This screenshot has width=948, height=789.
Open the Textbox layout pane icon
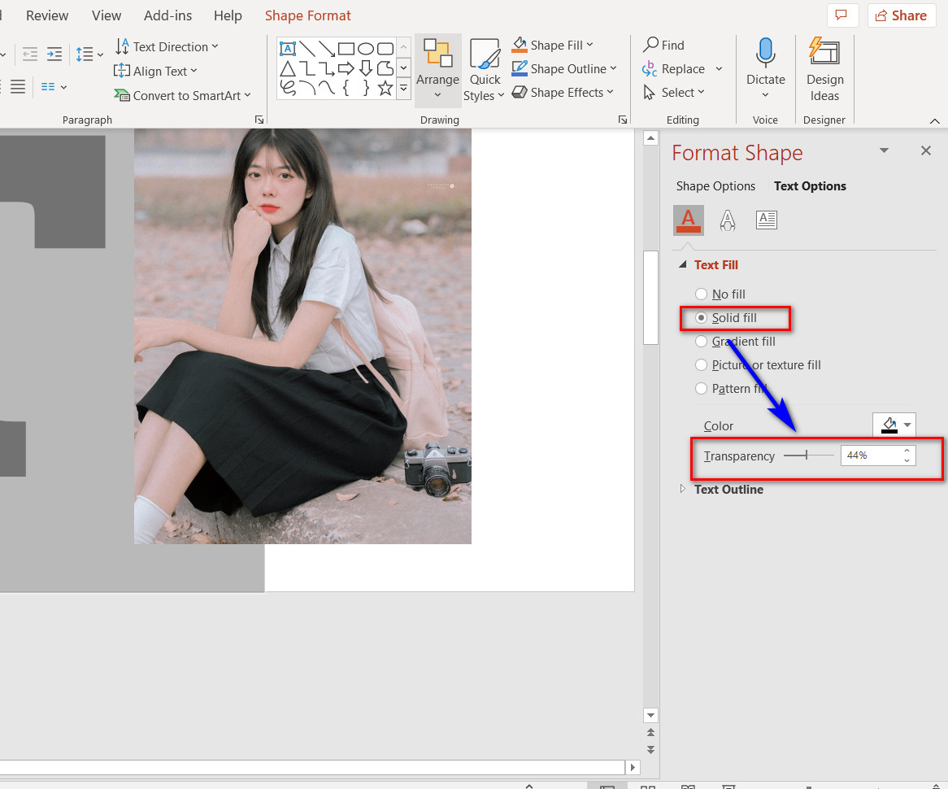(766, 220)
